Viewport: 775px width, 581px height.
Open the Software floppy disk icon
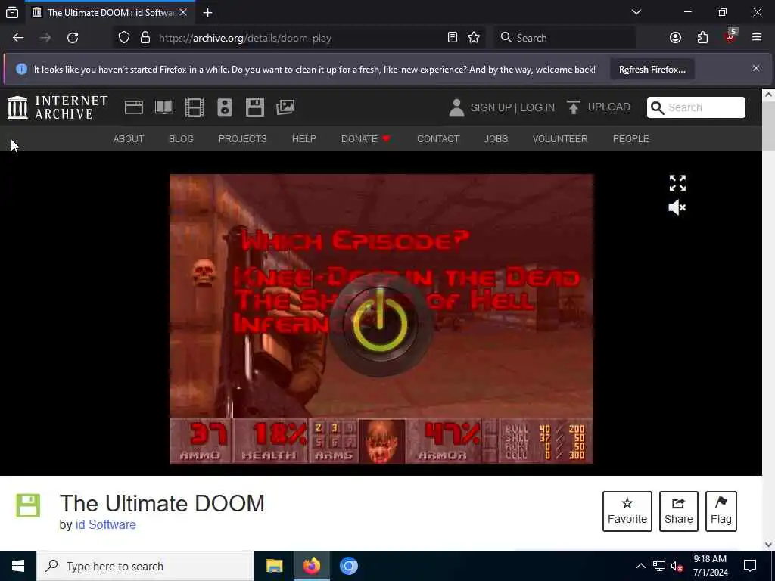pos(255,107)
